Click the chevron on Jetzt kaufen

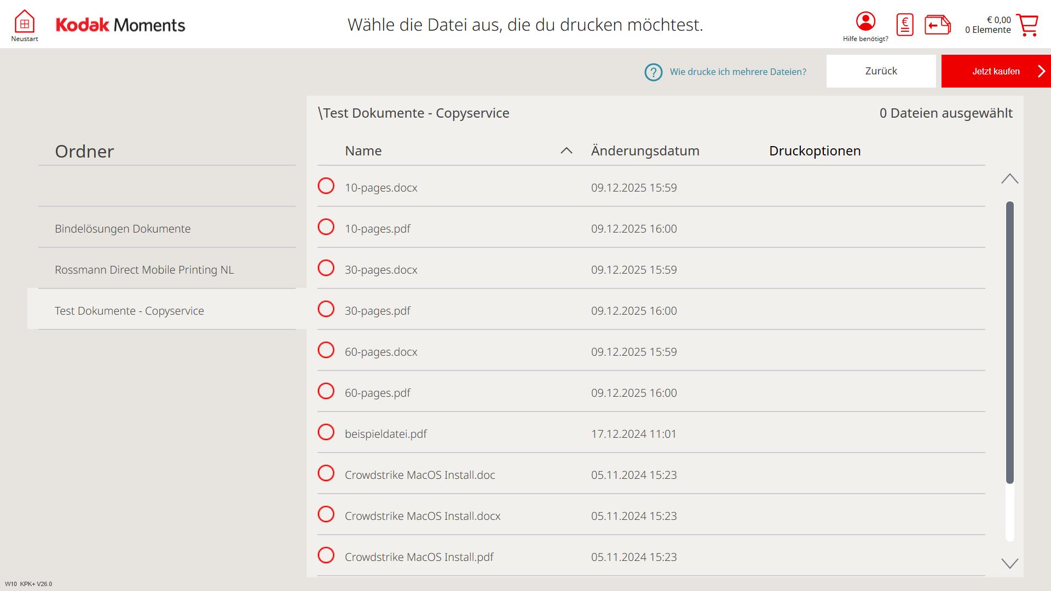click(x=1041, y=71)
